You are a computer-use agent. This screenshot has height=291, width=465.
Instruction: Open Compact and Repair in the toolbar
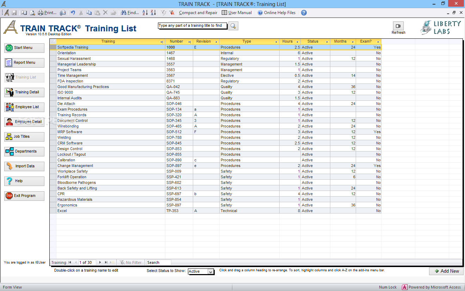coord(198,13)
